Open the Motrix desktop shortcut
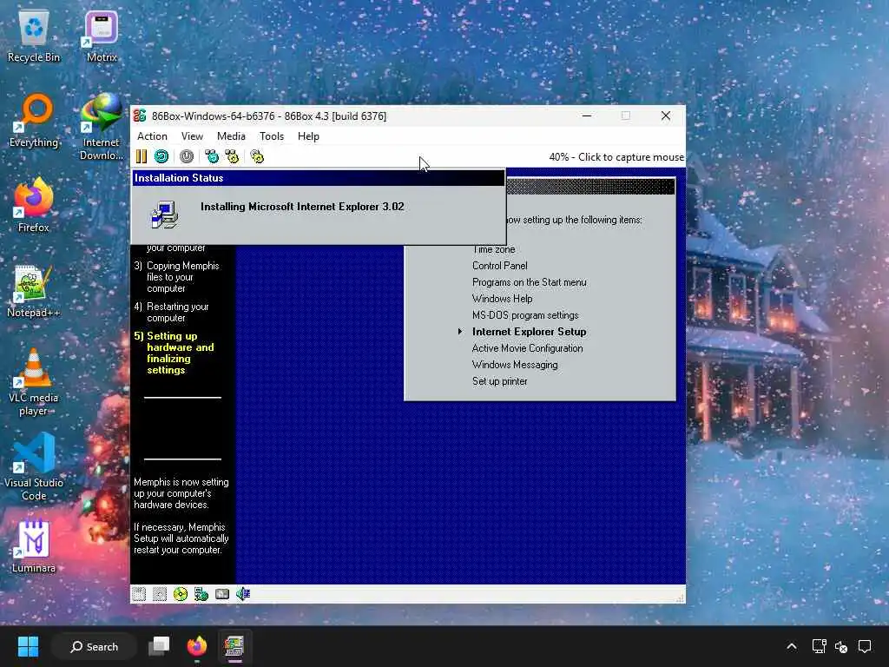This screenshot has width=889, height=667. (102, 37)
